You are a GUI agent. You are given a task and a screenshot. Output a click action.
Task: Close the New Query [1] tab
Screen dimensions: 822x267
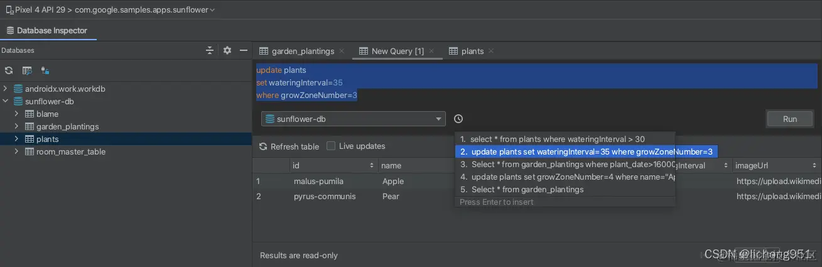coord(431,51)
